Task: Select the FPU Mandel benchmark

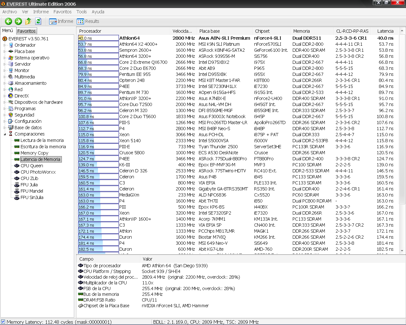Action: point(32,191)
